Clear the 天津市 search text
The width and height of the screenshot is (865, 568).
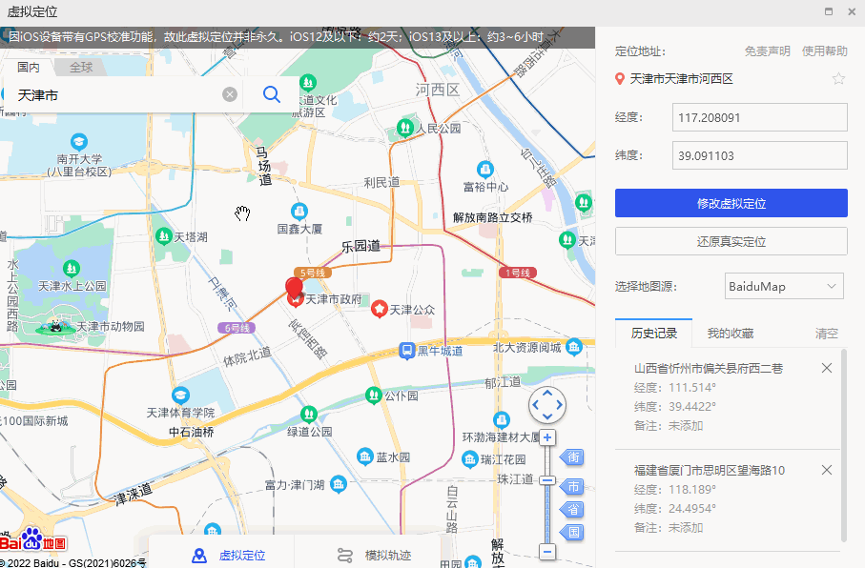230,94
